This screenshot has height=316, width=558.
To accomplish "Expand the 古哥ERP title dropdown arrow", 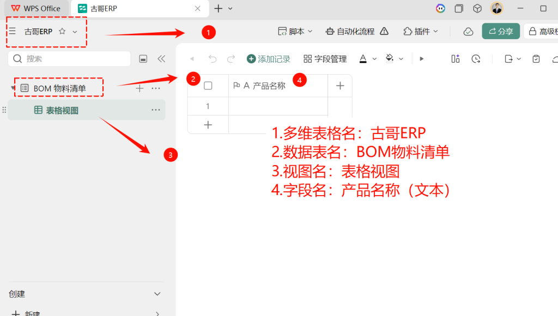I will [75, 32].
